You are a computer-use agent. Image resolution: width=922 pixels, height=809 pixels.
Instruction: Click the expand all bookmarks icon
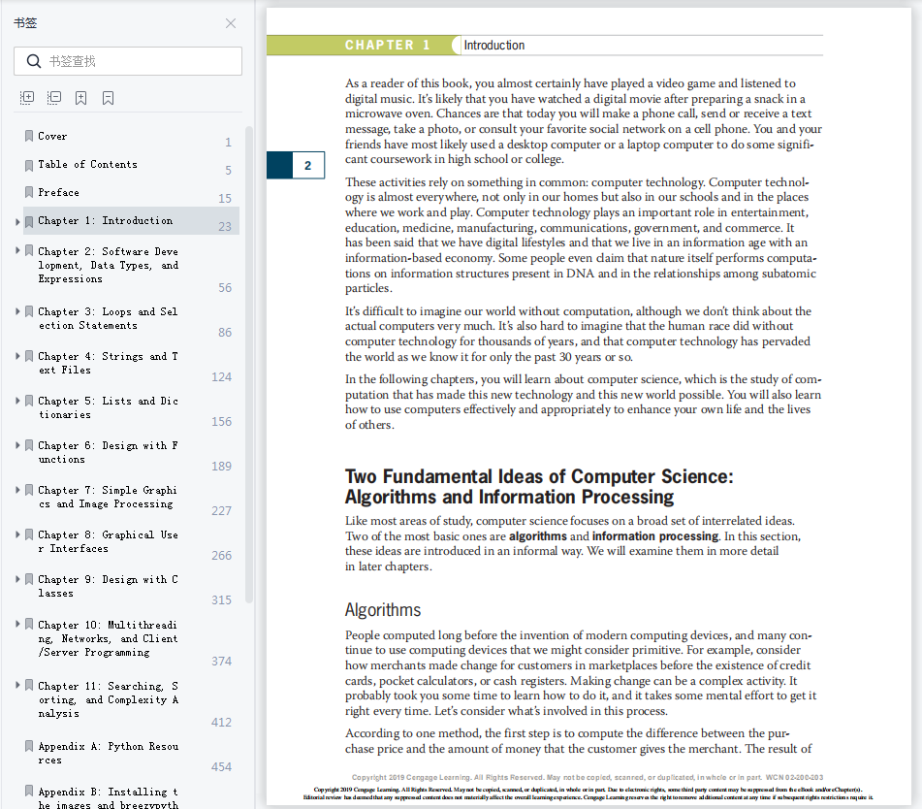27,98
